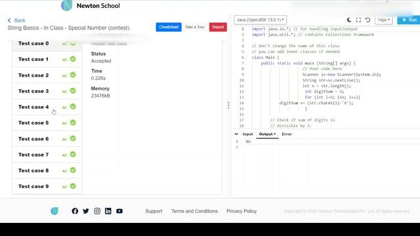The image size is (420, 236).
Task: Select Test case 5
Action: (x=47, y=123)
